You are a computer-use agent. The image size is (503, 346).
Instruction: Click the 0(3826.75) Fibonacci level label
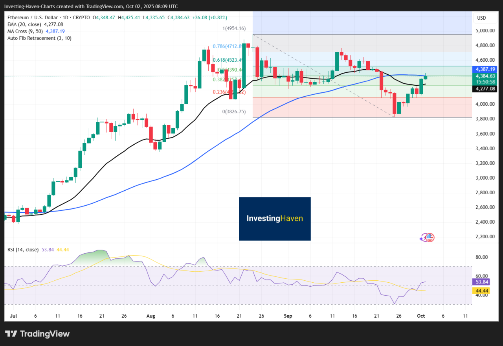(x=234, y=111)
